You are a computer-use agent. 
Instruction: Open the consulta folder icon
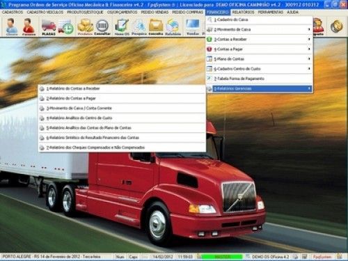[x=156, y=27]
